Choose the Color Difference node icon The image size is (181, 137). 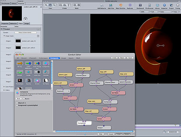point(28,63)
